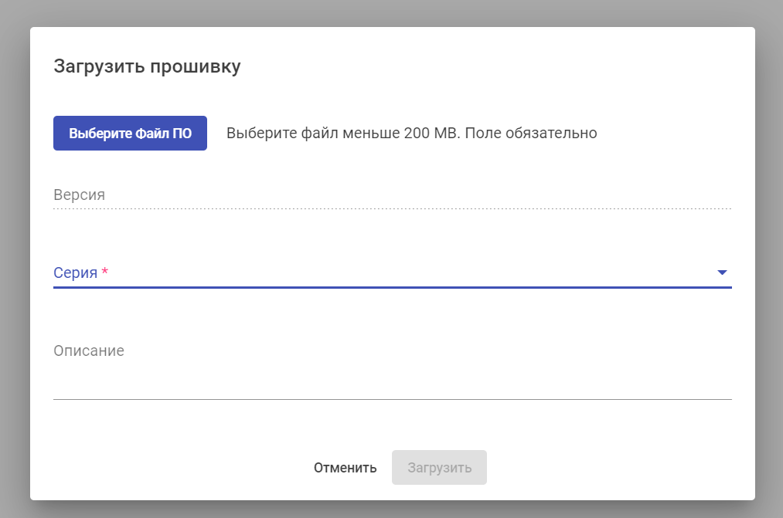Click the Выберите файл ПО button
The image size is (783, 518).
130,133
